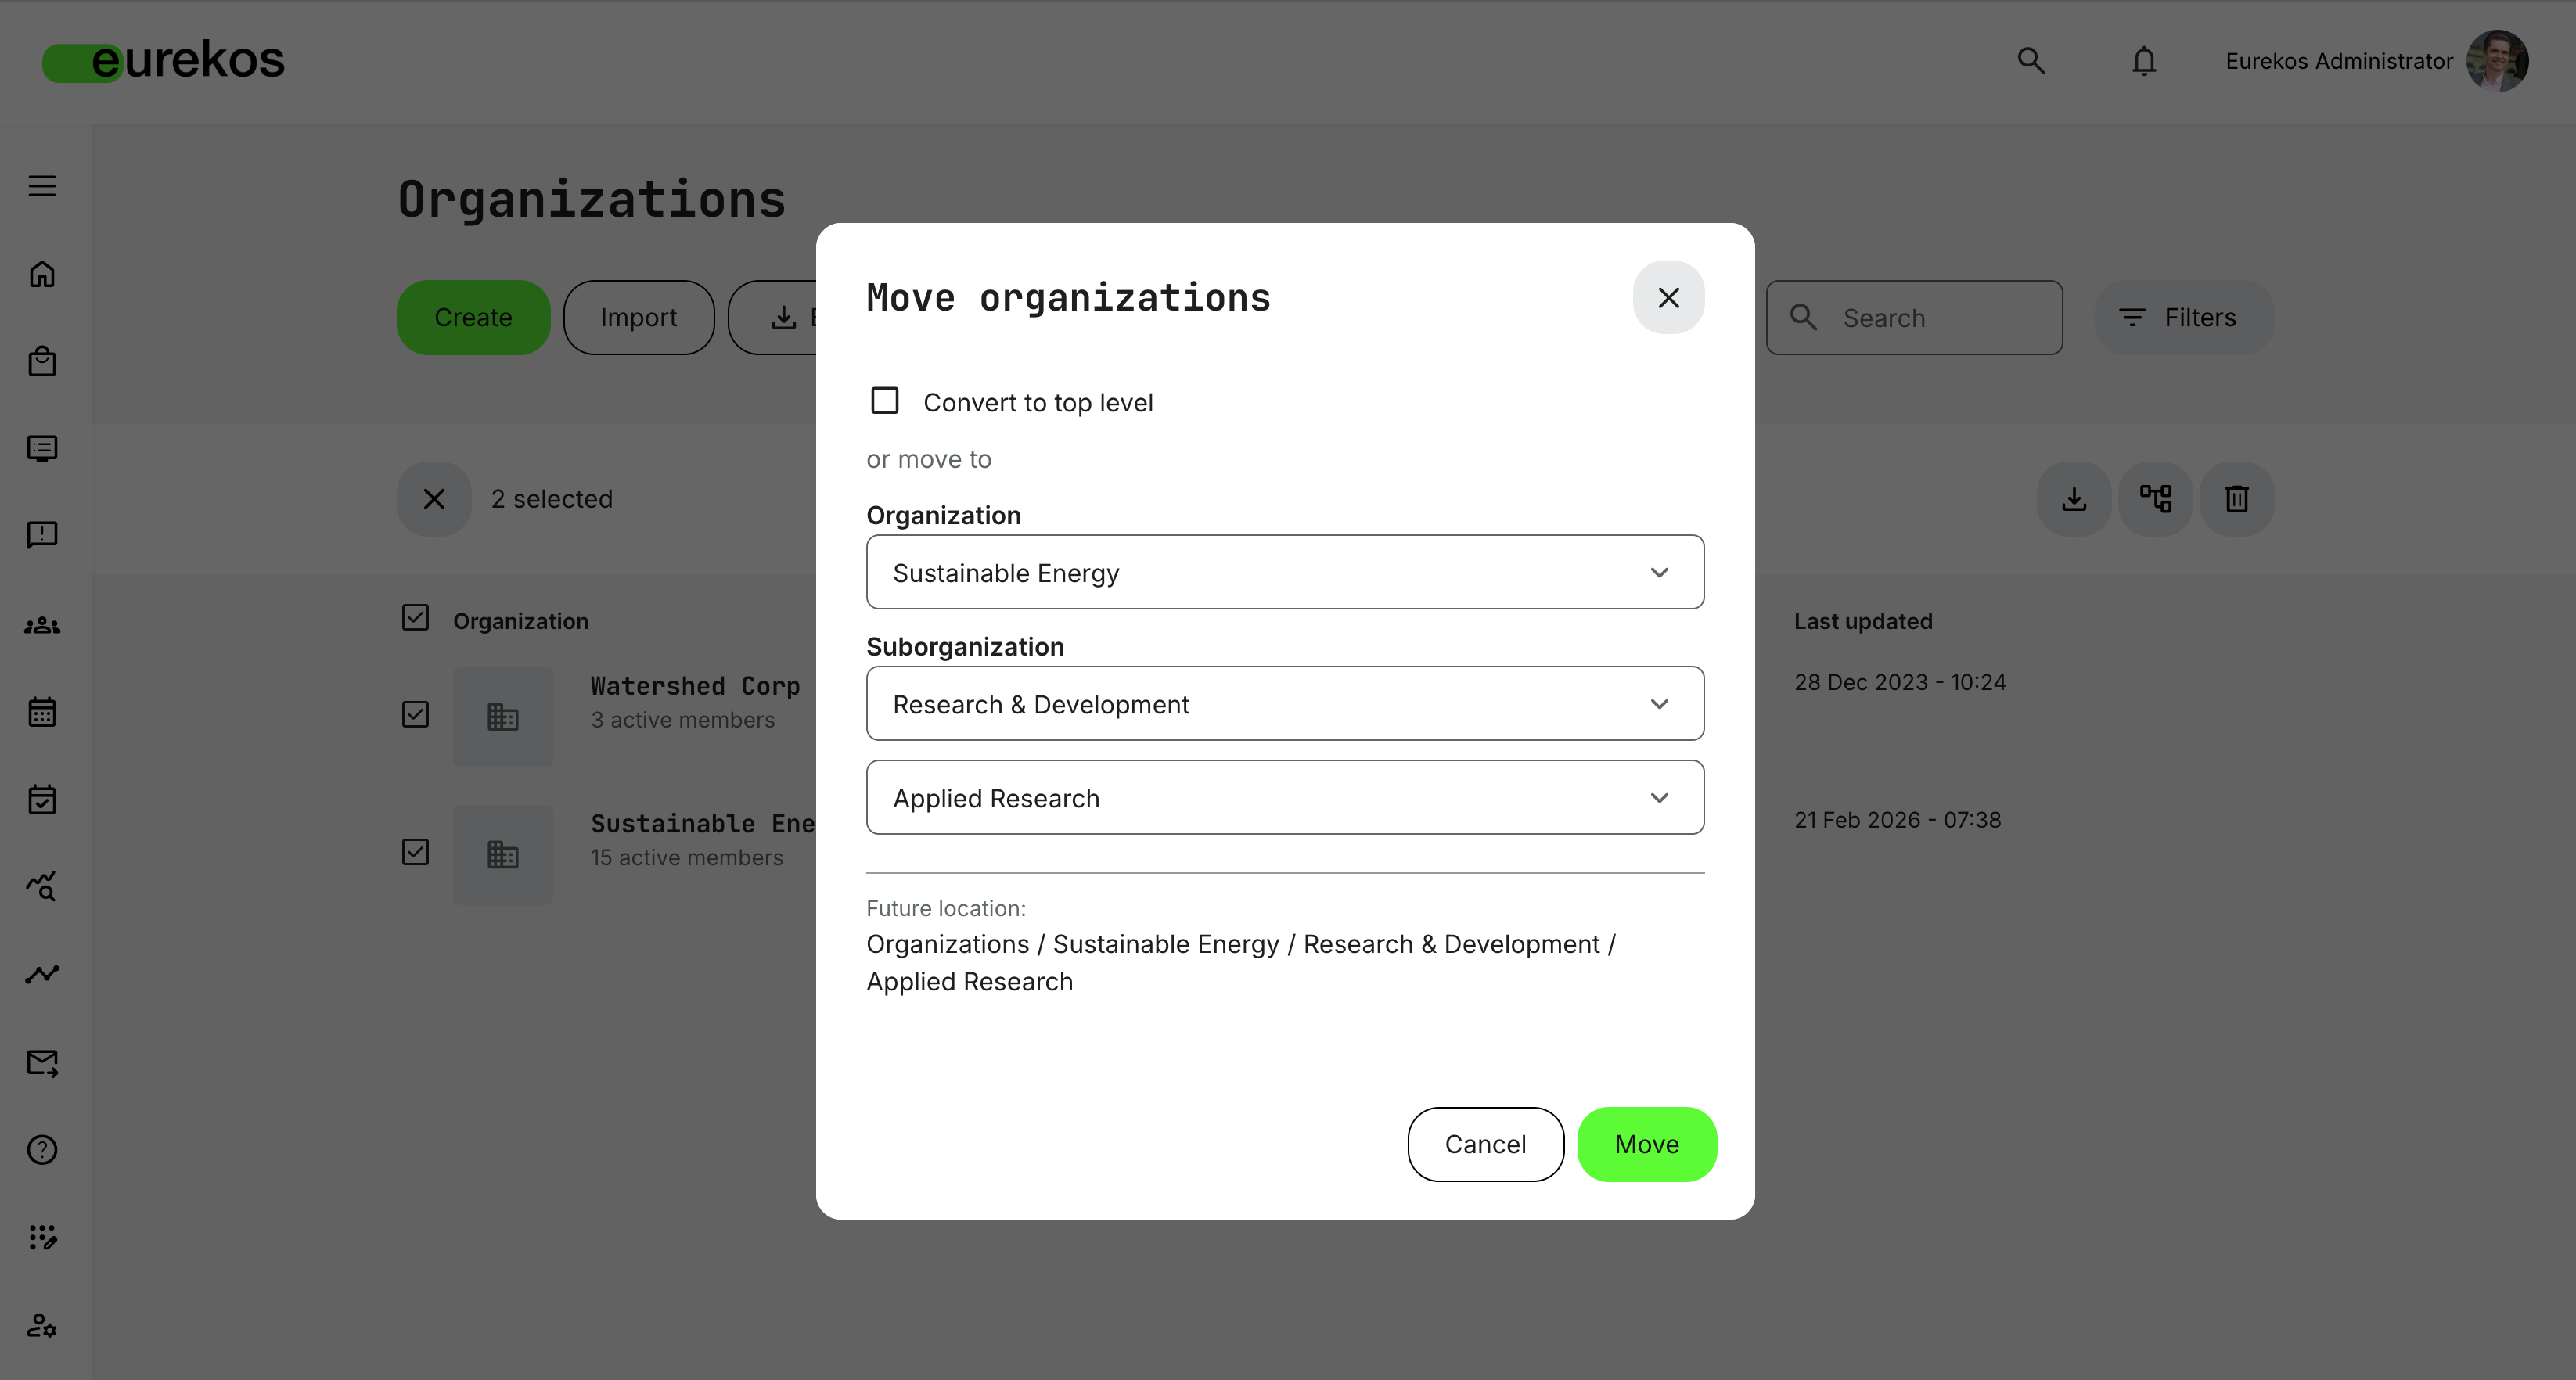The width and height of the screenshot is (2576, 1380).
Task: Open the Home icon in sidebar
Action: click(x=42, y=274)
